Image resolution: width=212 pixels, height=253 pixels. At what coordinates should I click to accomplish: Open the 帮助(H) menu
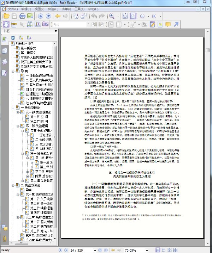pos(93,9)
